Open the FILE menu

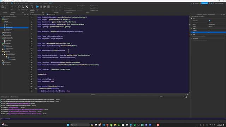tap(2, 3)
